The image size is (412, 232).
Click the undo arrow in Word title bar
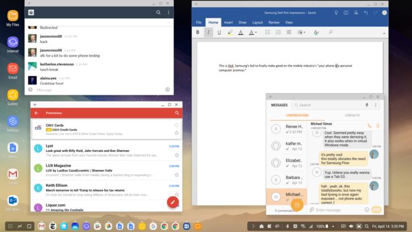click(366, 12)
